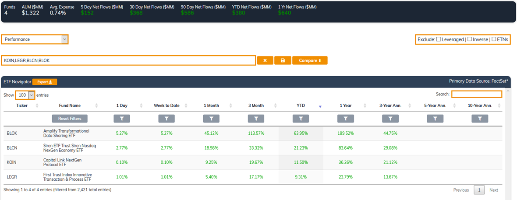This screenshot has width=517, height=200.
Task: Go to the Next page
Action: [494, 190]
